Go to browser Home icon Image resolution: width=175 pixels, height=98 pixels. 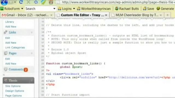pos(36,2)
